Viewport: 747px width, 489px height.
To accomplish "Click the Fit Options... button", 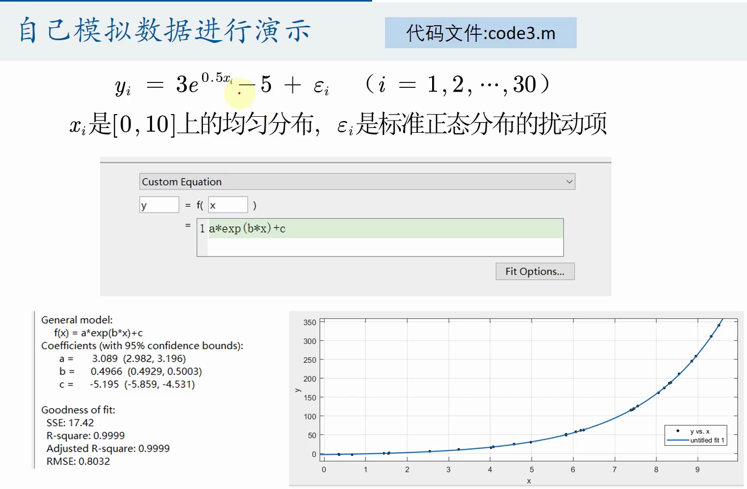I will click(x=535, y=272).
